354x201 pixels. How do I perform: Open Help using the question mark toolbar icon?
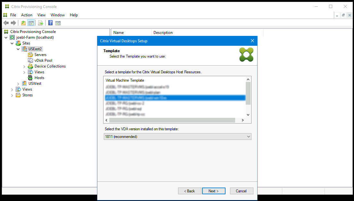coord(50,23)
